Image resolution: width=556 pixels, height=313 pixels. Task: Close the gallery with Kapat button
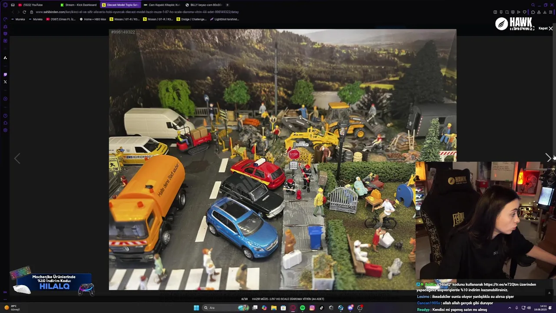[546, 28]
